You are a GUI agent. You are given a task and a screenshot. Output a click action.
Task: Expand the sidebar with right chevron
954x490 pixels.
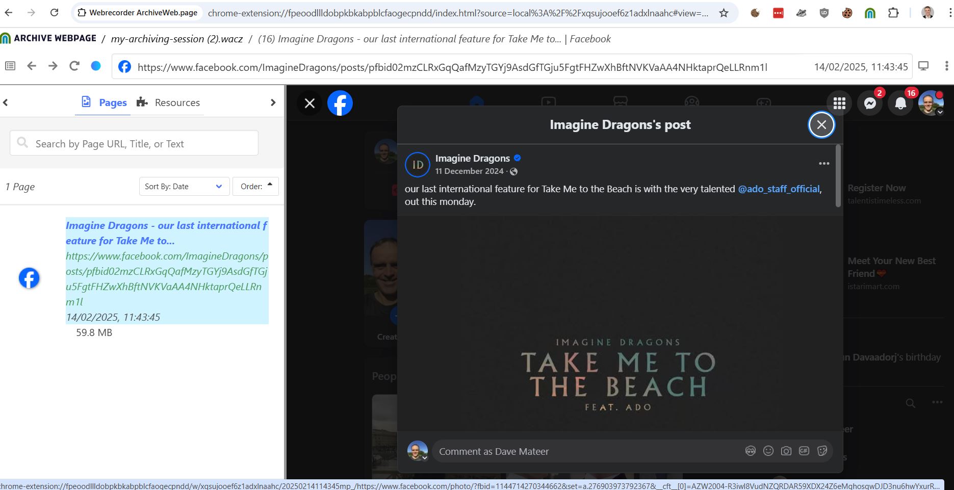tap(273, 102)
